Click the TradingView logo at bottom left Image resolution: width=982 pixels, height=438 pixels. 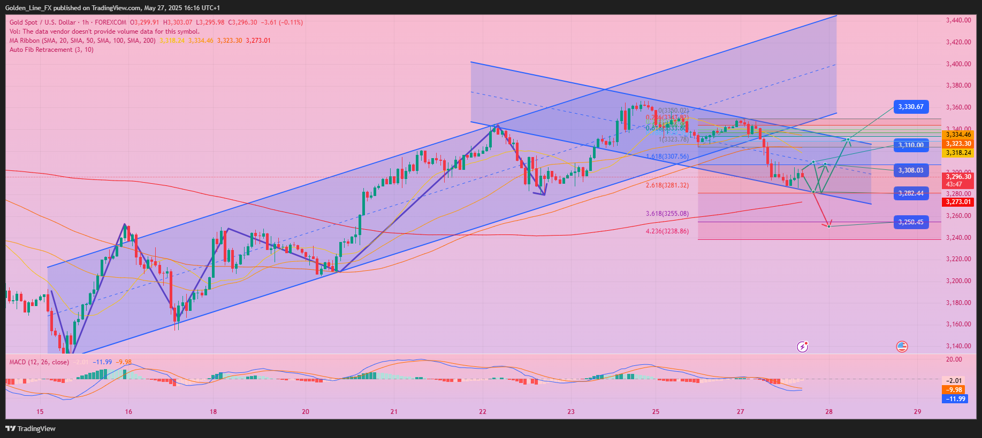[x=31, y=428]
